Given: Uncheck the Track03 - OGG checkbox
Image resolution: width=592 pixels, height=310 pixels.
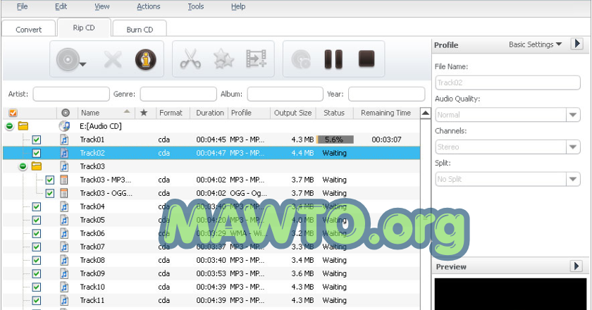Looking at the screenshot, I should point(50,193).
